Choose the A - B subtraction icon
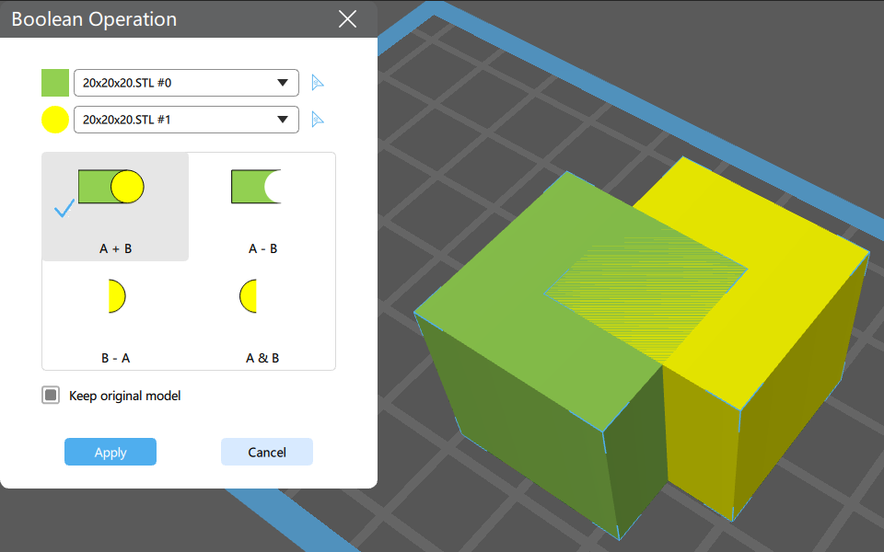The width and height of the screenshot is (884, 552). 257,187
